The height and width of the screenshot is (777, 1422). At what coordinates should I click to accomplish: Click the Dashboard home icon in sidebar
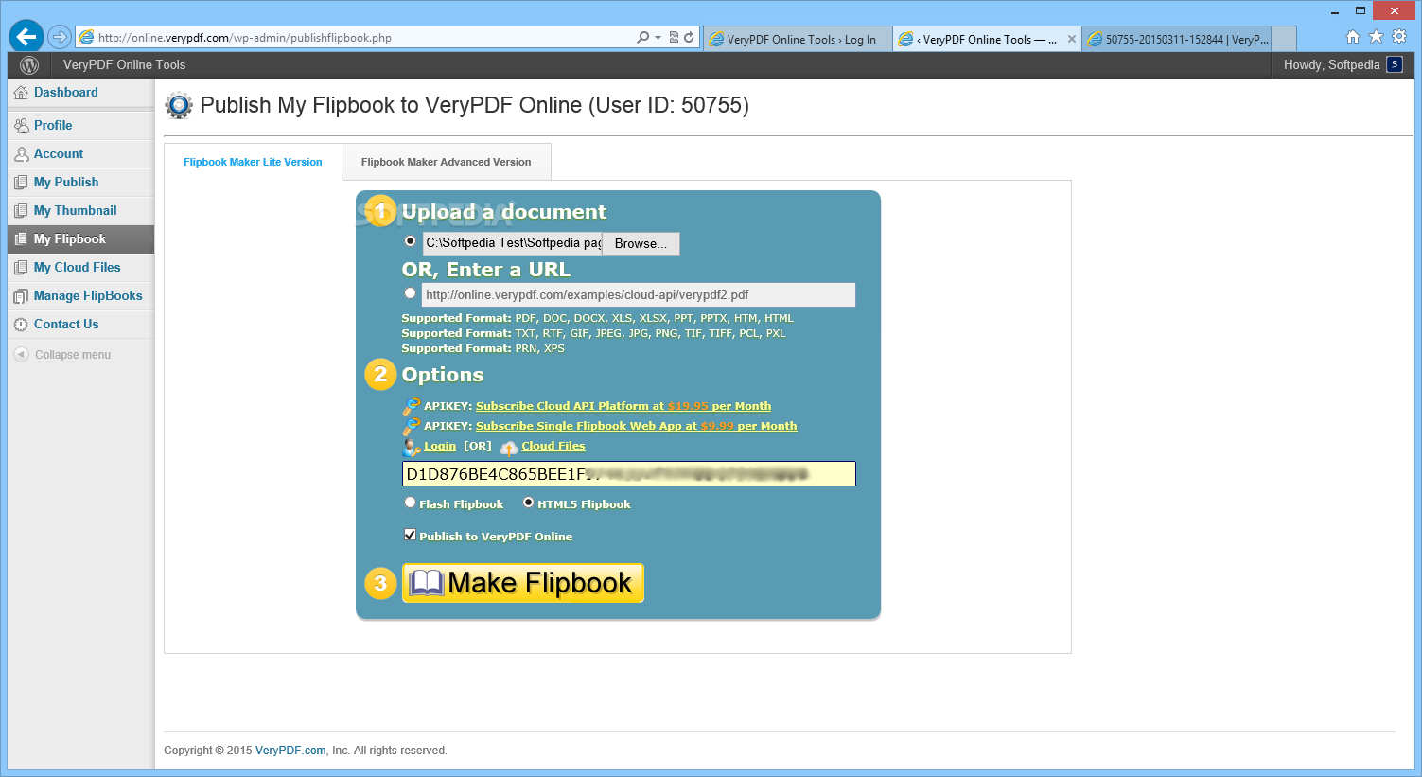[21, 93]
